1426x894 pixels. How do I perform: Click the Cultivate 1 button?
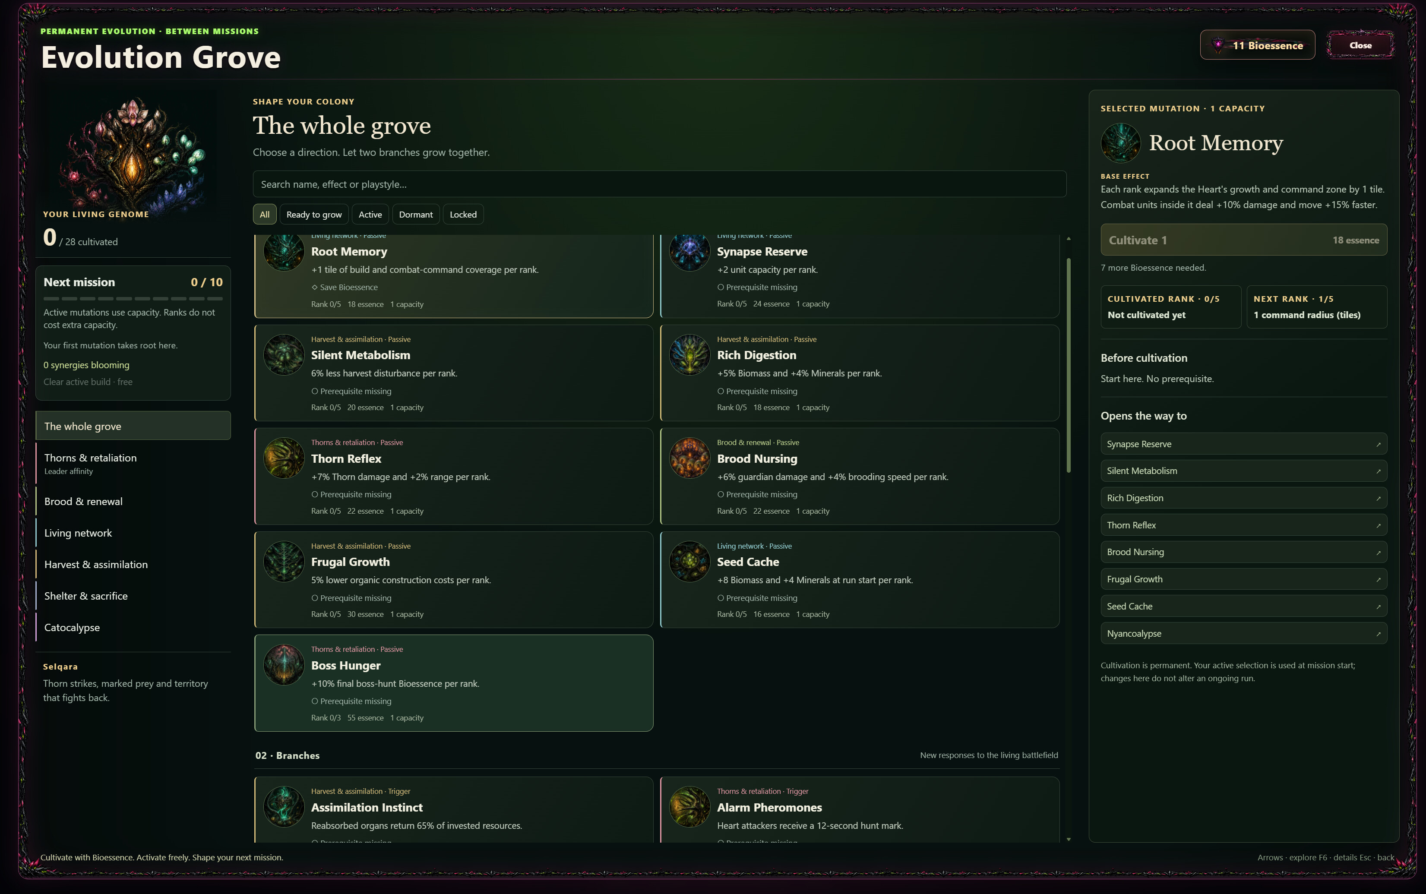[1243, 240]
